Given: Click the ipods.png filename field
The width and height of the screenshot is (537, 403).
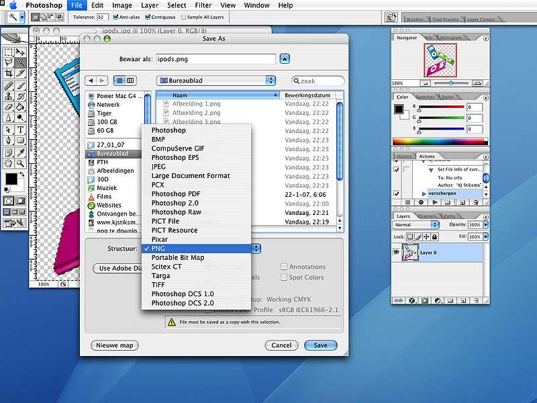Looking at the screenshot, I should [x=215, y=59].
